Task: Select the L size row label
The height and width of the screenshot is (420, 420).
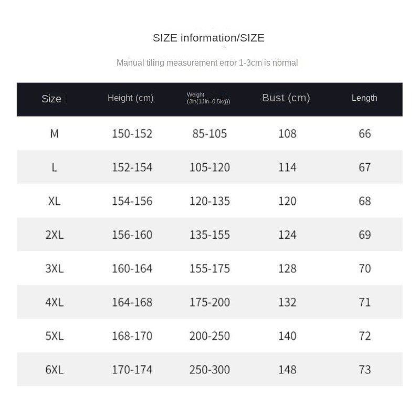Action: pyautogui.click(x=54, y=167)
